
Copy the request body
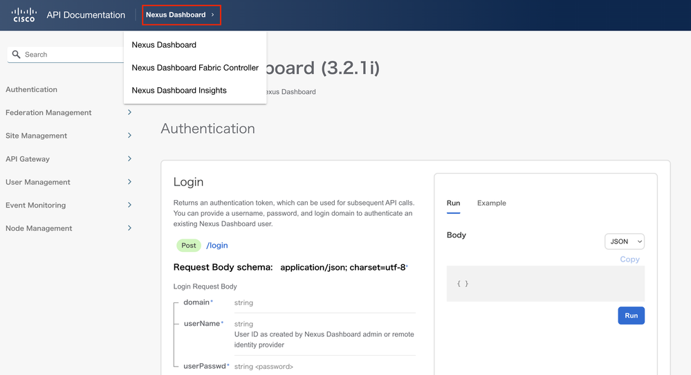point(629,259)
